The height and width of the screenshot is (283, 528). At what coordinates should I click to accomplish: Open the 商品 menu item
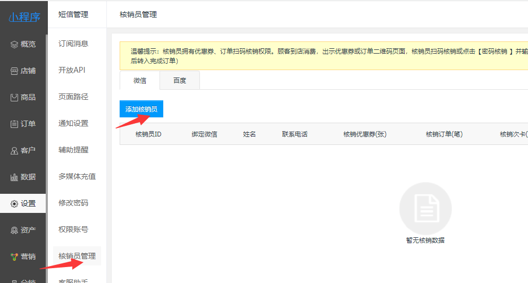pyautogui.click(x=23, y=97)
